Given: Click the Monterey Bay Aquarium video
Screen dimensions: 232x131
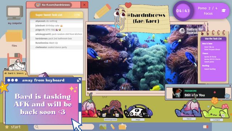Looking at the screenshot, I should click(x=143, y=57).
